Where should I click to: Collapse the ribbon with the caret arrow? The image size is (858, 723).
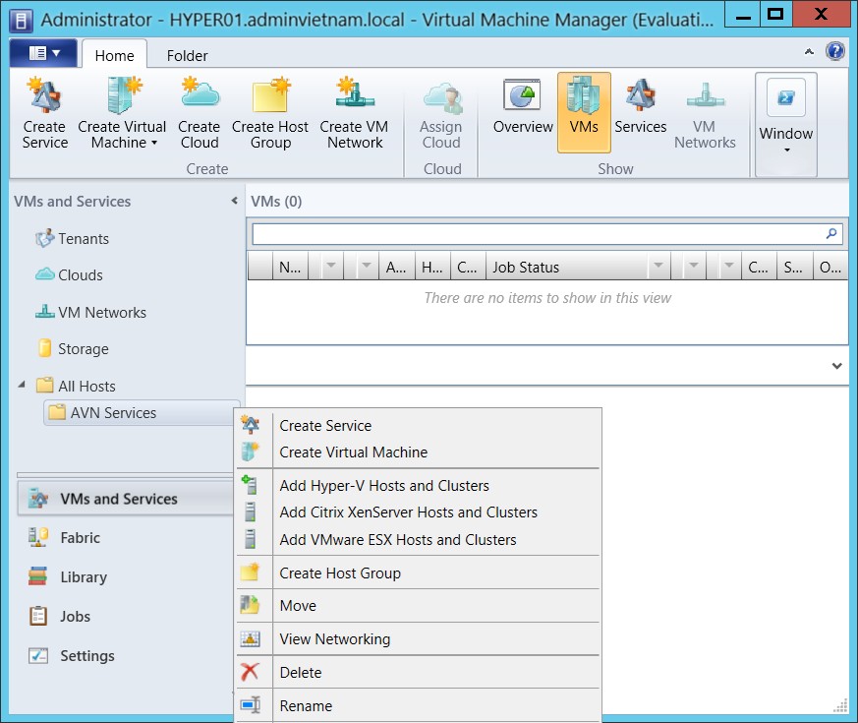(x=809, y=51)
